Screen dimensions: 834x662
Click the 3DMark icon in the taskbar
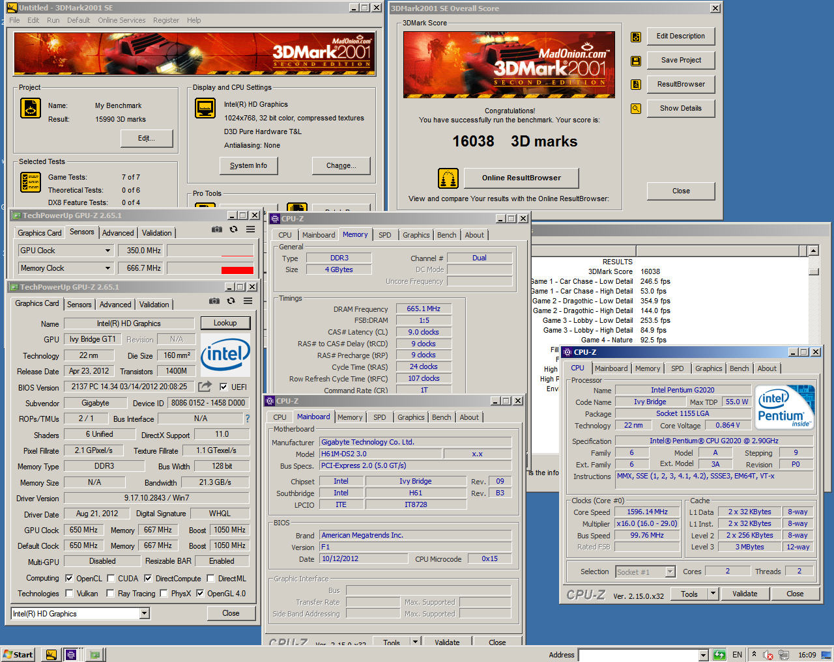point(51,654)
